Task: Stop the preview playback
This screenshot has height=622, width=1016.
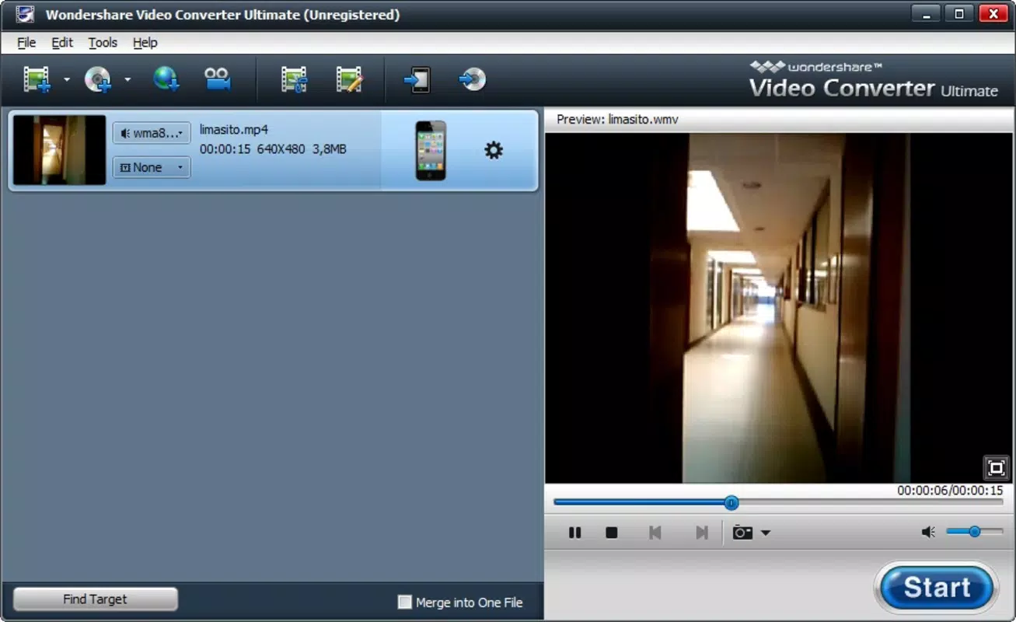Action: (x=612, y=533)
